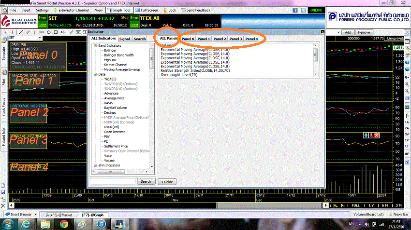Click the Remove button
This screenshot has width=411, height=230.
tap(364, 32)
